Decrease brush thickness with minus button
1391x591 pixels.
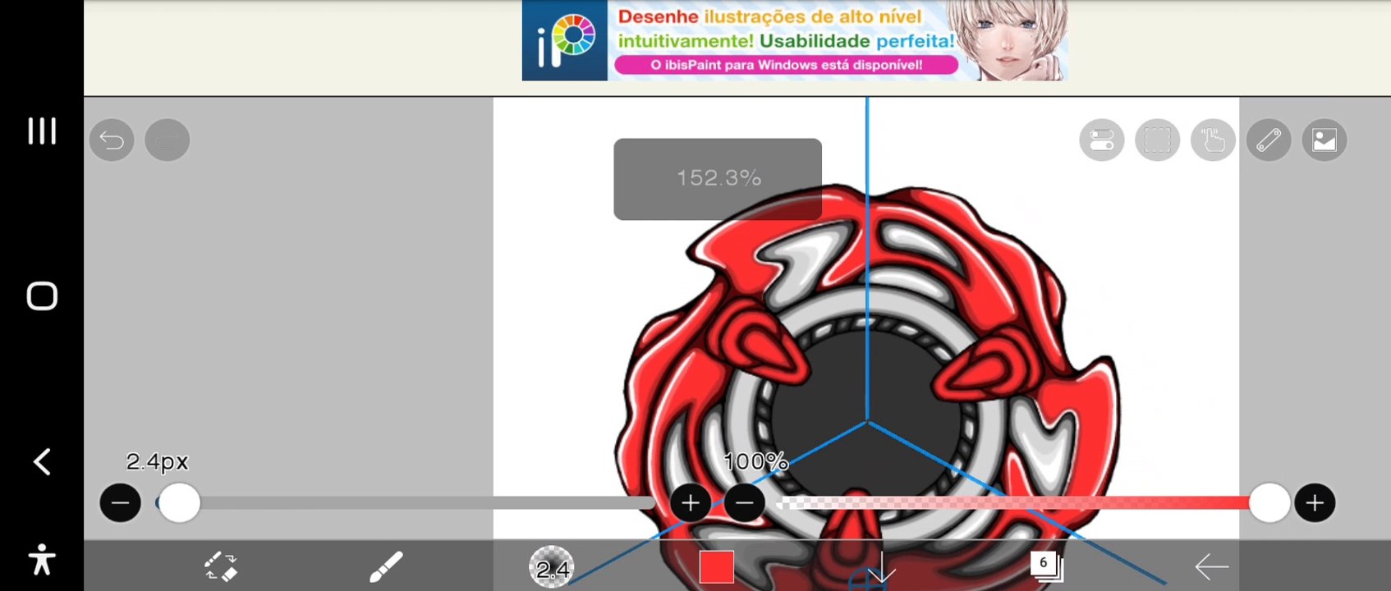(120, 503)
